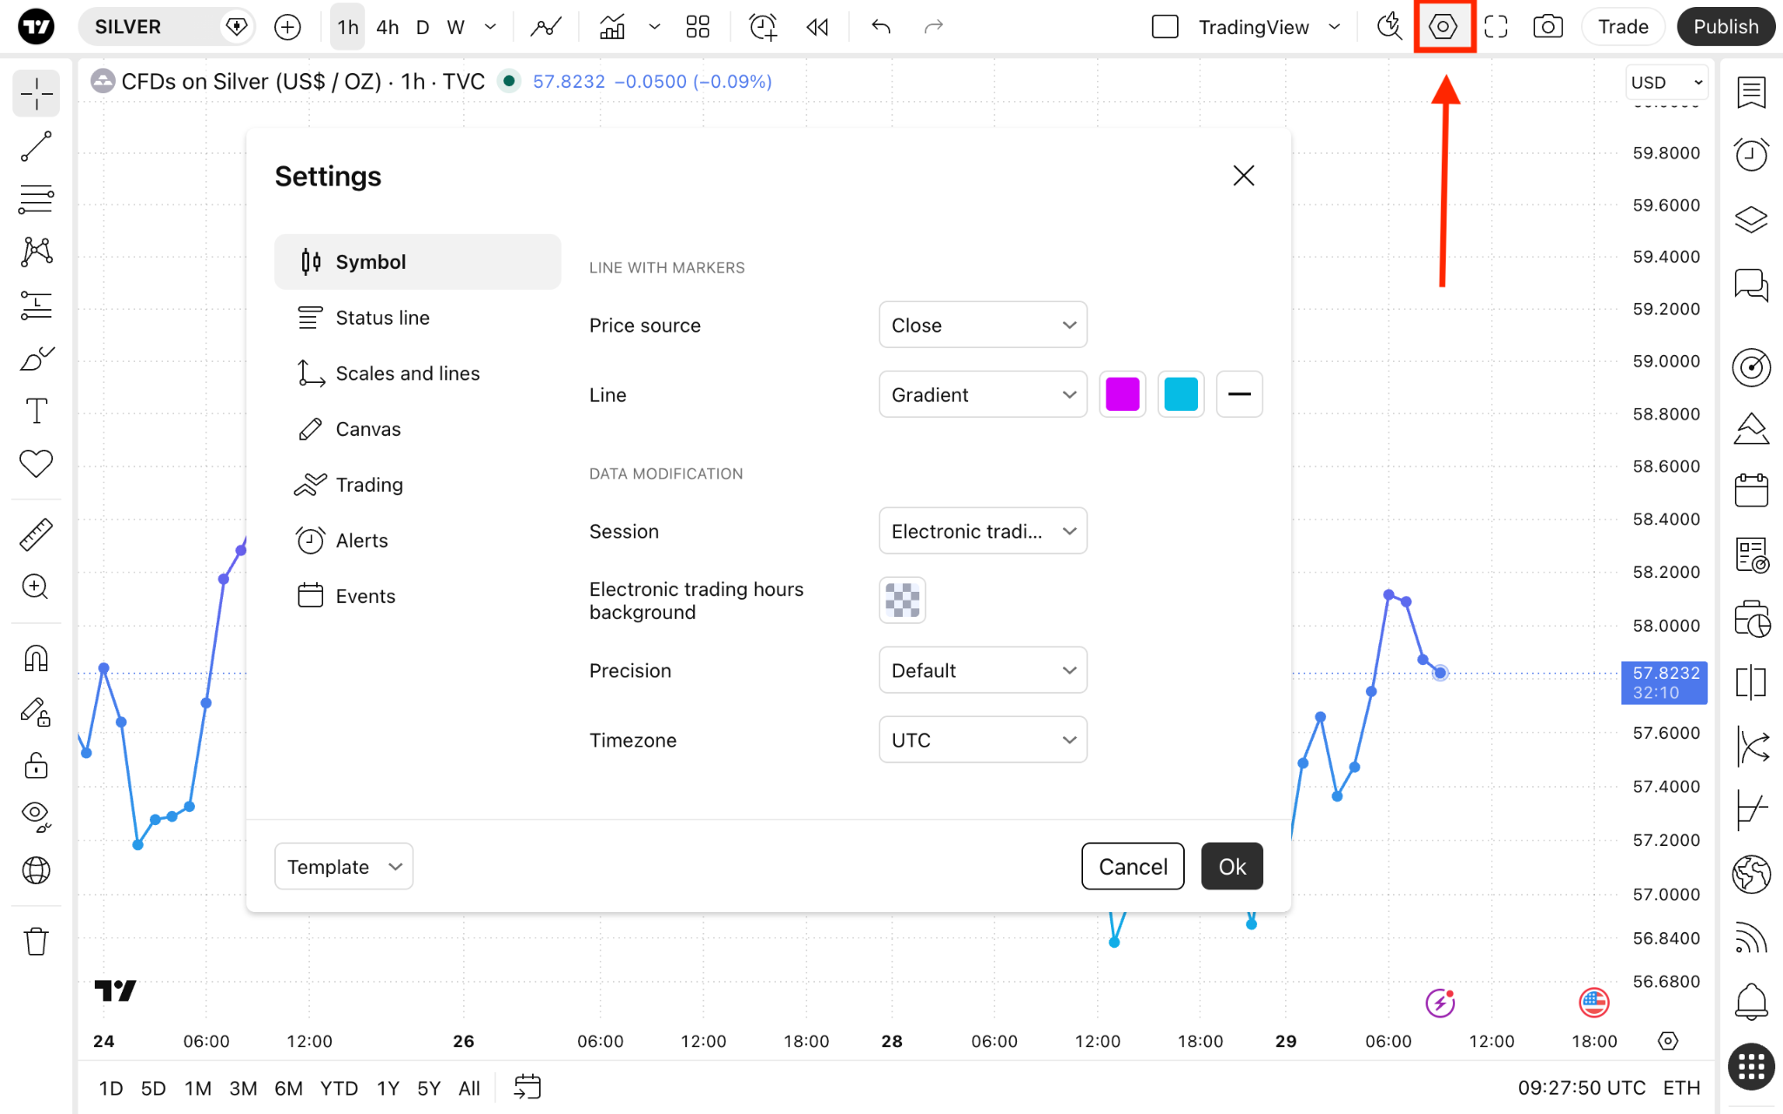Open the Line Gradient type dropdown
Viewport: 1783px width, 1114px height.
coord(983,394)
